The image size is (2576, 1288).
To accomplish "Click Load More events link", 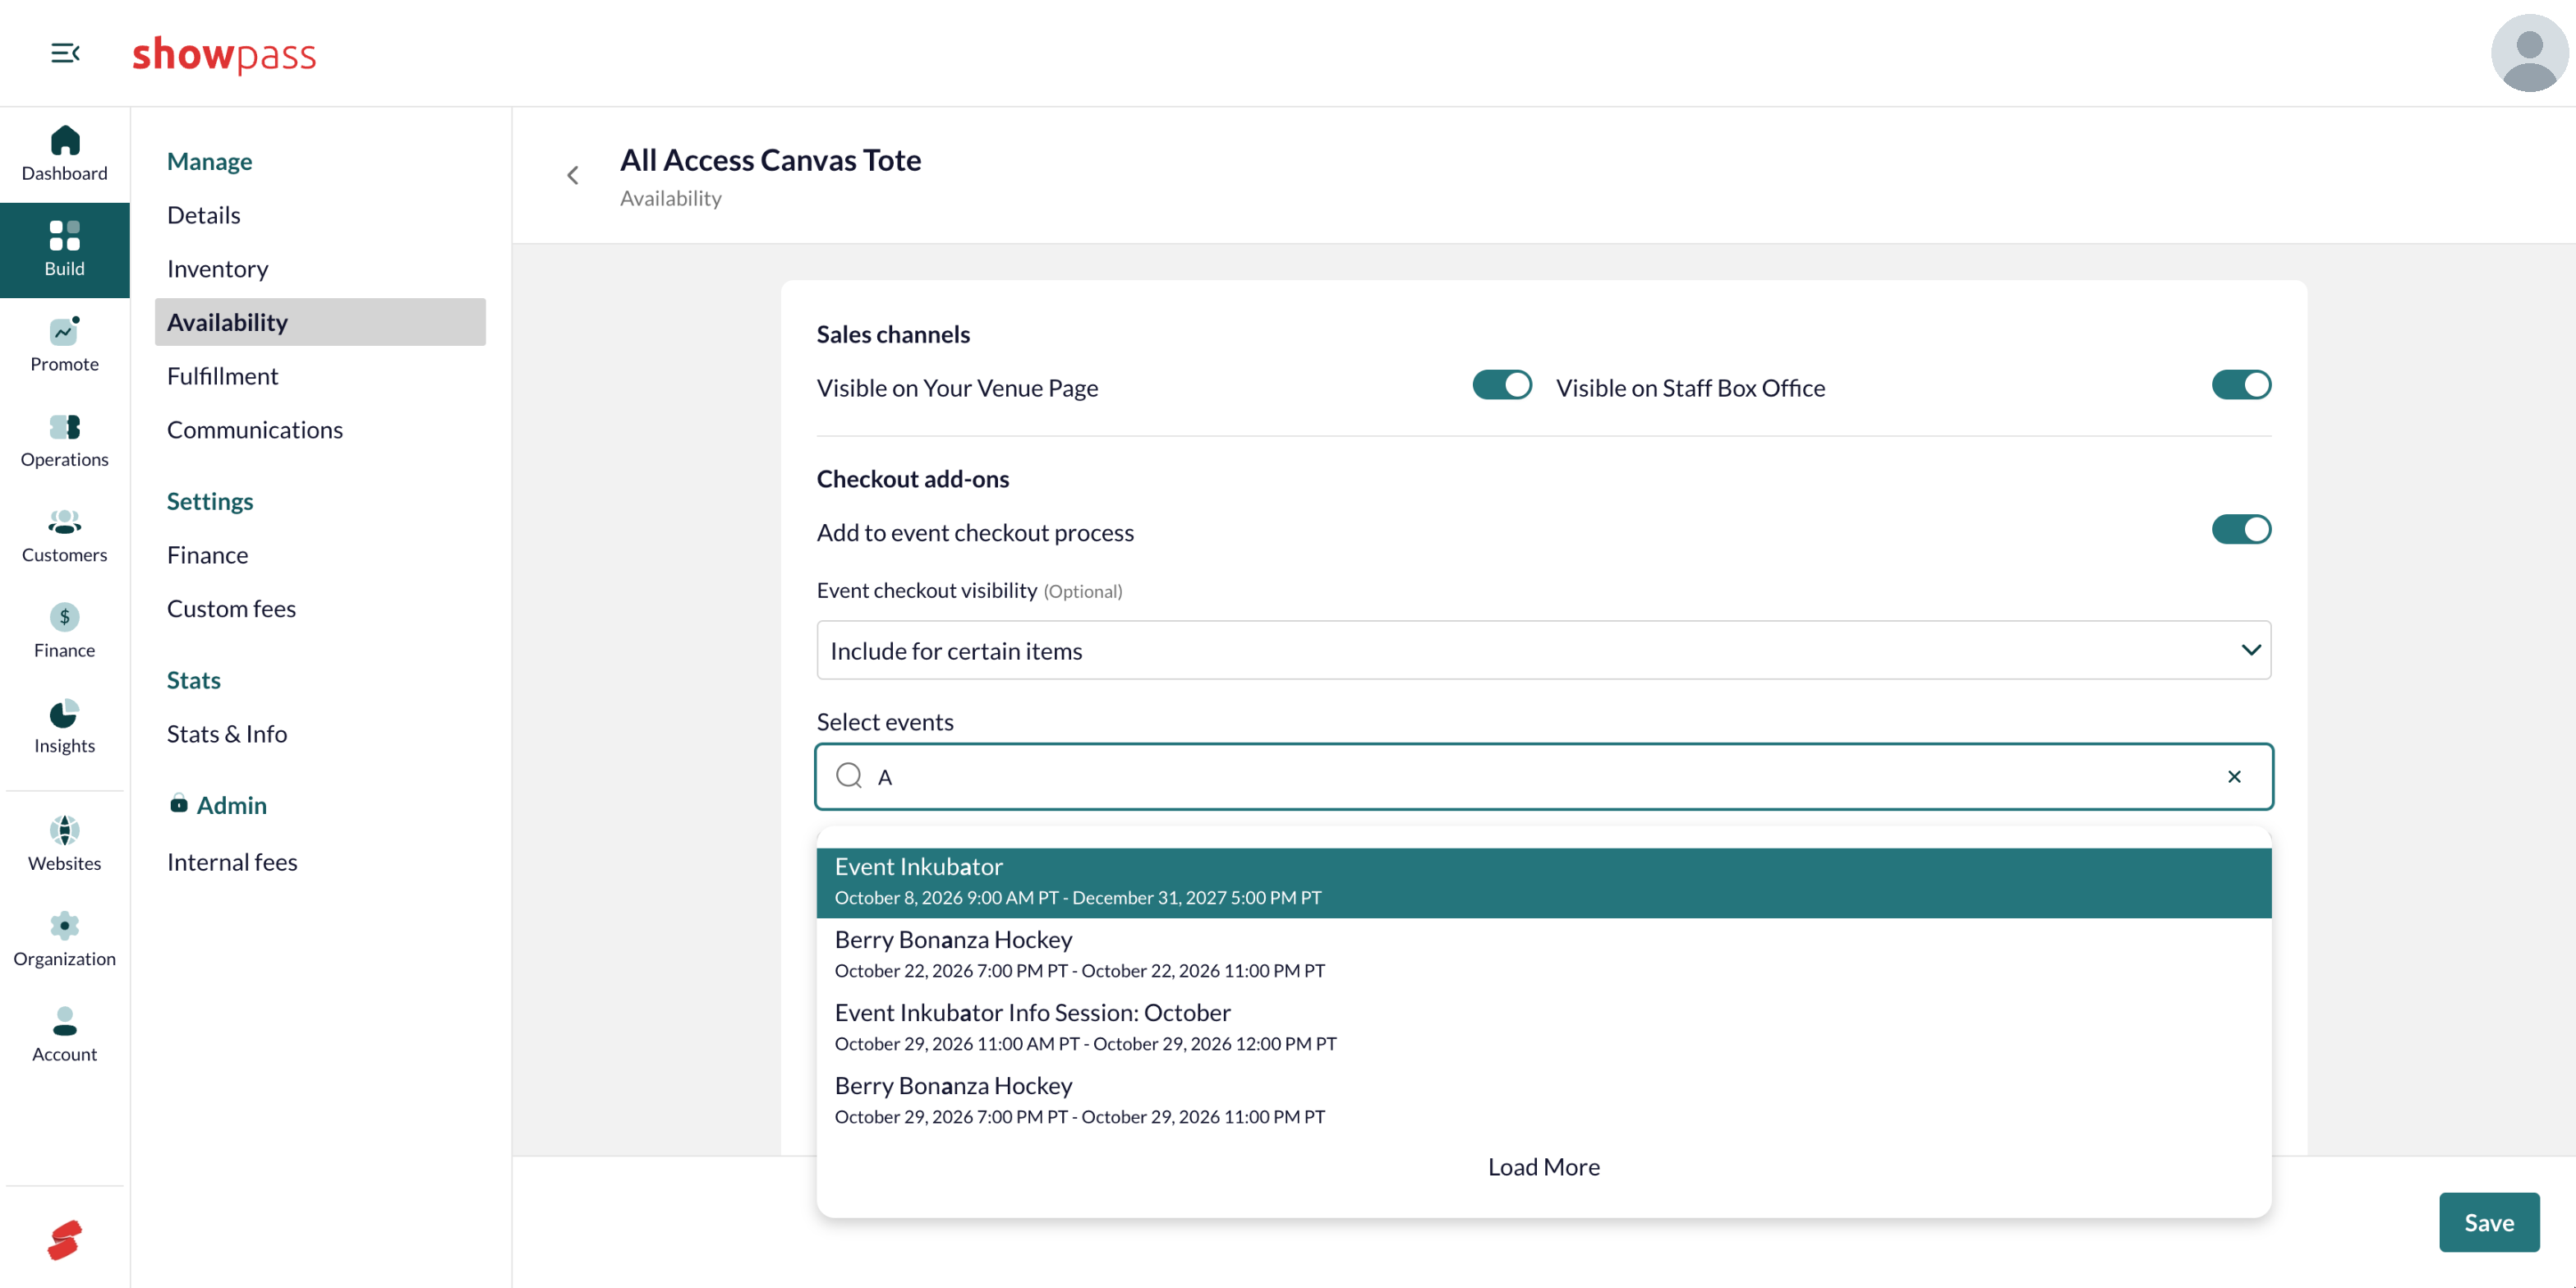I will click(x=1543, y=1167).
